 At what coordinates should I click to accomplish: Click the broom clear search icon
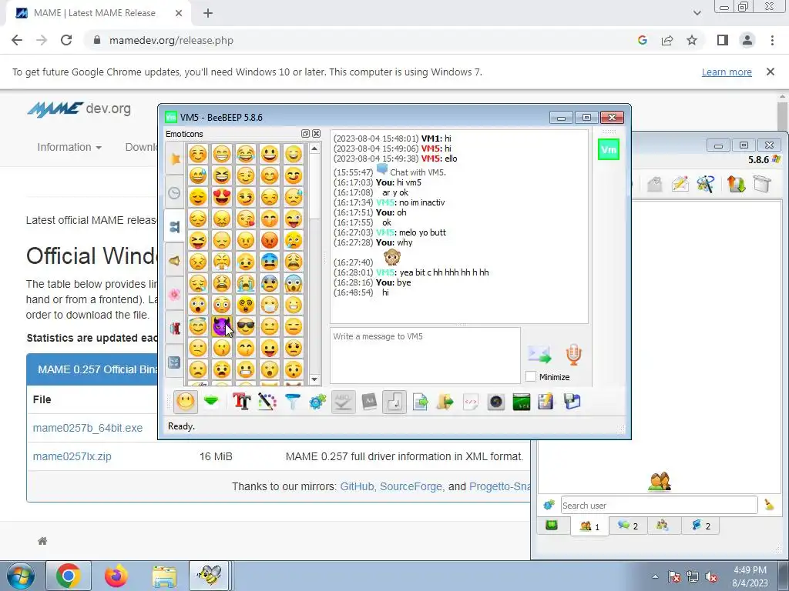pos(770,505)
